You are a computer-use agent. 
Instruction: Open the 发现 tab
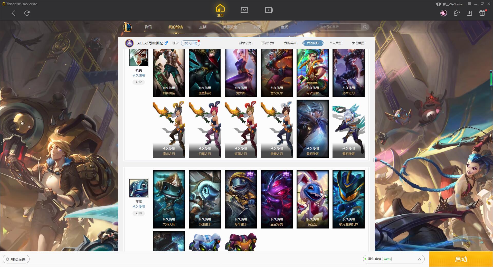click(257, 27)
